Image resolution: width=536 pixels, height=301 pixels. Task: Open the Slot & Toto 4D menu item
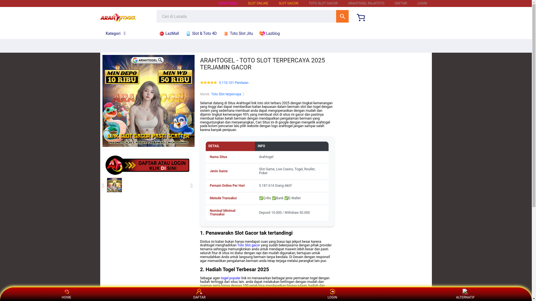click(x=201, y=33)
